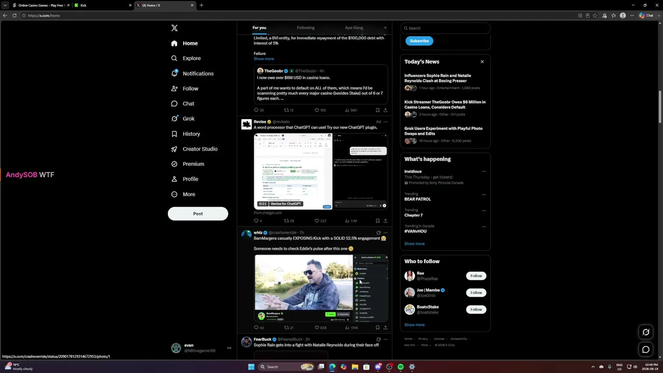Click the X logo in the sidebar
This screenshot has width=663, height=373.
(175, 28)
